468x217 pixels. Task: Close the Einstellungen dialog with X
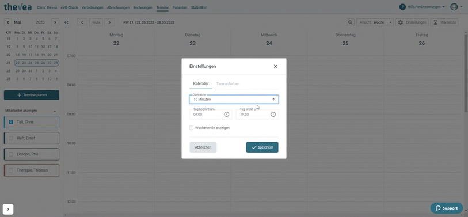[x=276, y=67]
